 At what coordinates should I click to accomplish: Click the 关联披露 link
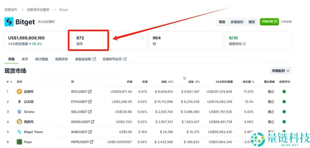coord(286,22)
